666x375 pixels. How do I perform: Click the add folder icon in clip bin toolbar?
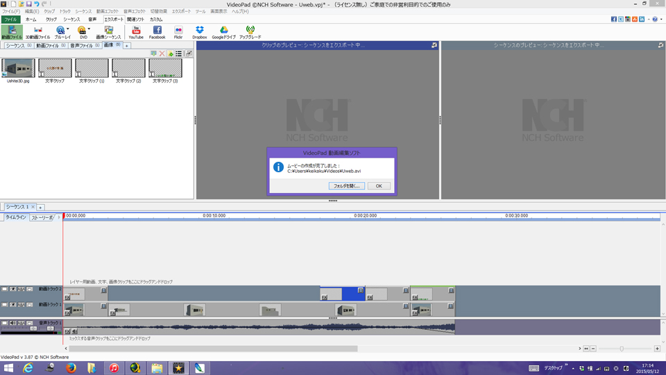click(171, 53)
